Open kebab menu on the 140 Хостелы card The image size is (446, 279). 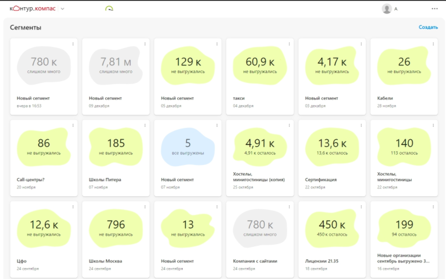(x=433, y=125)
